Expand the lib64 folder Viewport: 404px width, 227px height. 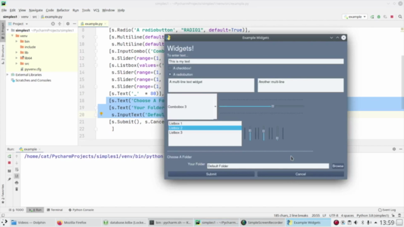click(x=16, y=58)
